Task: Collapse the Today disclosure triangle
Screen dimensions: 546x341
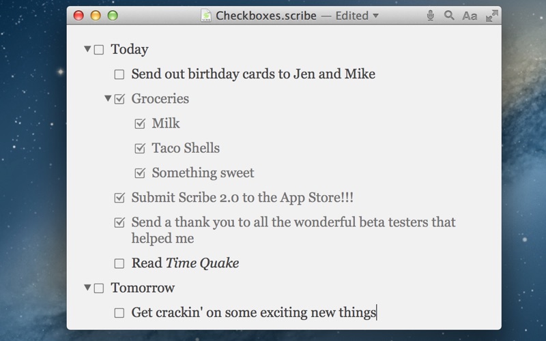Action: click(x=87, y=48)
